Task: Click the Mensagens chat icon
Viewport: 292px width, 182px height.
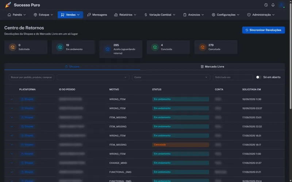Action: 89,15
